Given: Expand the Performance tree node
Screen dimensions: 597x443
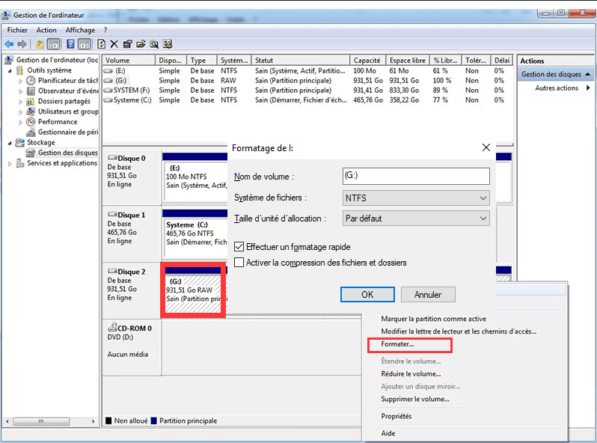Looking at the screenshot, I should pos(20,122).
